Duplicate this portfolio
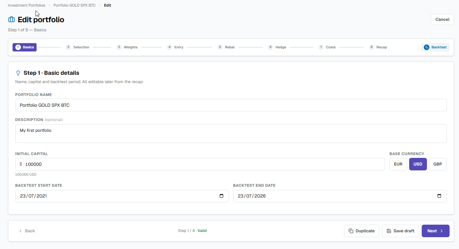The height and width of the screenshot is (249, 459). [361, 231]
